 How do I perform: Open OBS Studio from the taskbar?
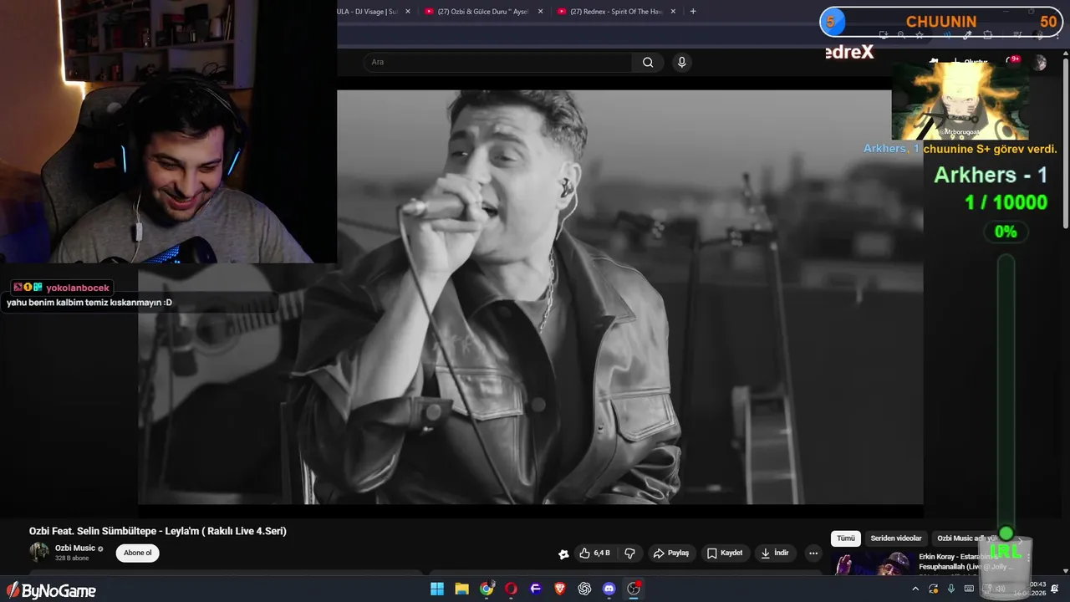coord(634,589)
